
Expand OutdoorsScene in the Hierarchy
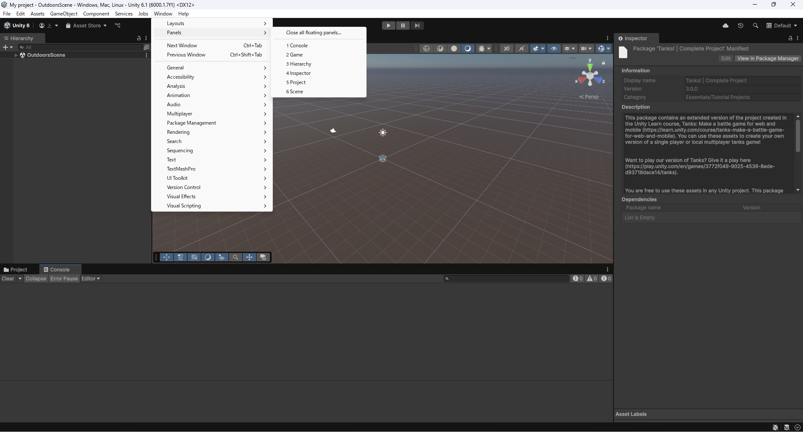15,55
